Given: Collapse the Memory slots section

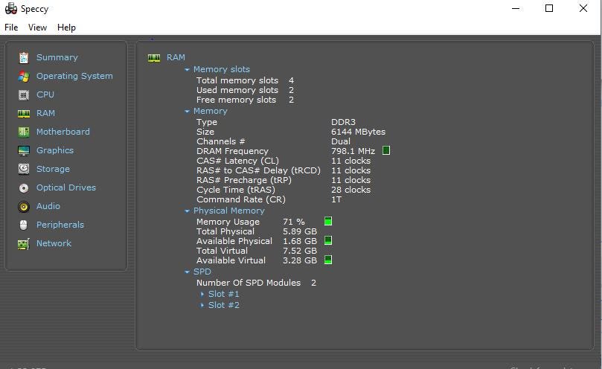Looking at the screenshot, I should pos(187,70).
